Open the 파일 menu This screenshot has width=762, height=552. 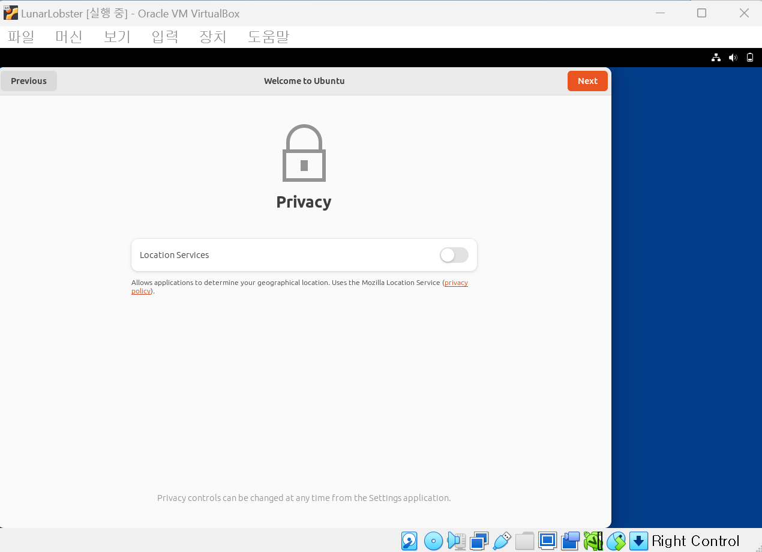pyautogui.click(x=22, y=37)
